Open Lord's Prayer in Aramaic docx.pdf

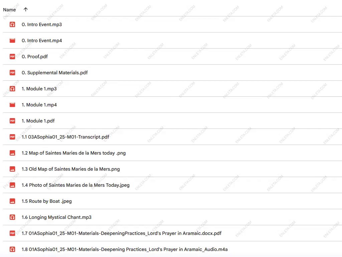(122, 233)
